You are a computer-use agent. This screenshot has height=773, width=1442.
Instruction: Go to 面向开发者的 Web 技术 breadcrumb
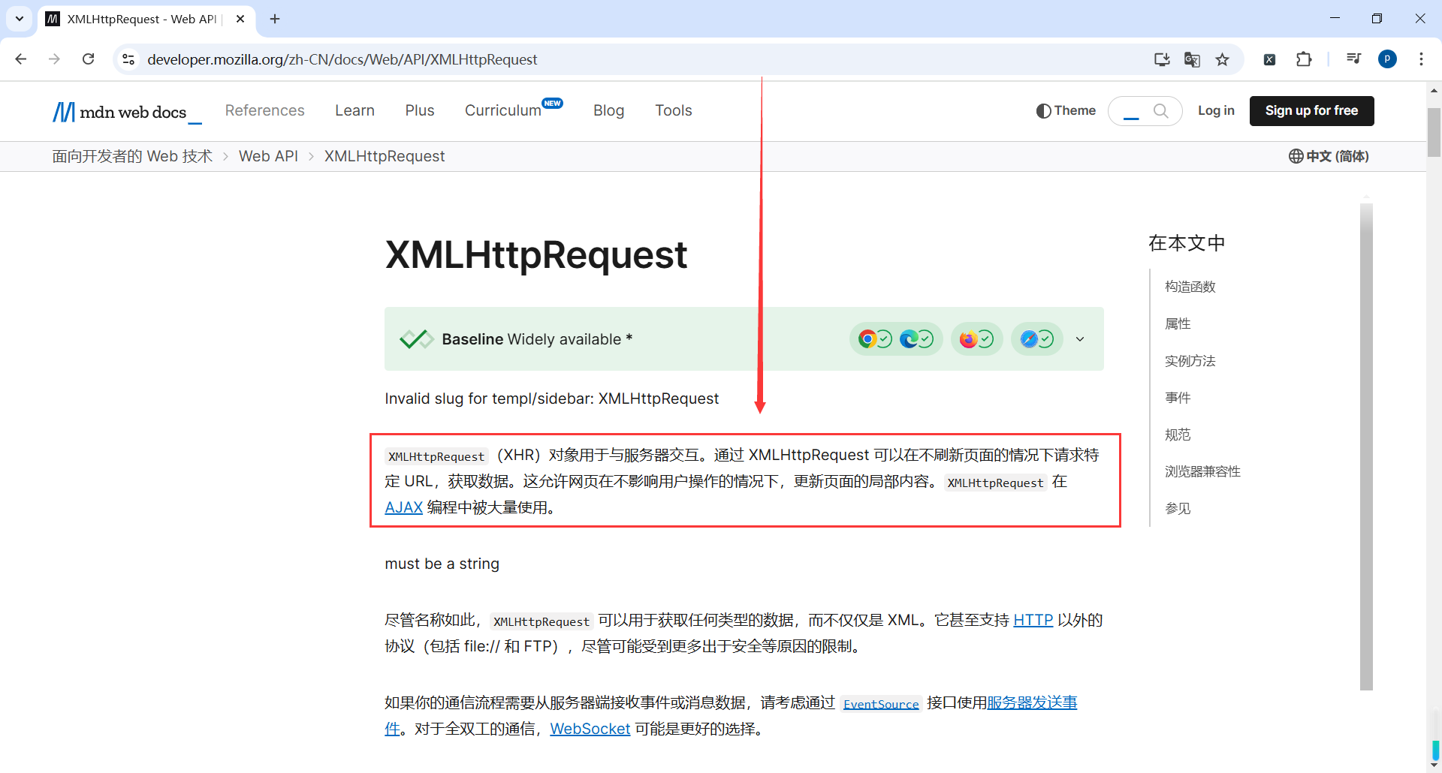click(x=132, y=156)
